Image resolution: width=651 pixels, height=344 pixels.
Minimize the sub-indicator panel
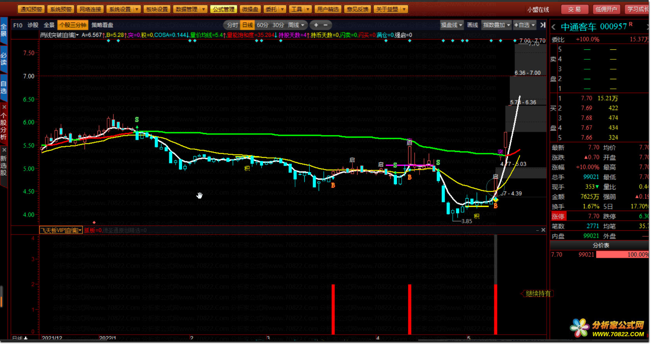point(538,230)
